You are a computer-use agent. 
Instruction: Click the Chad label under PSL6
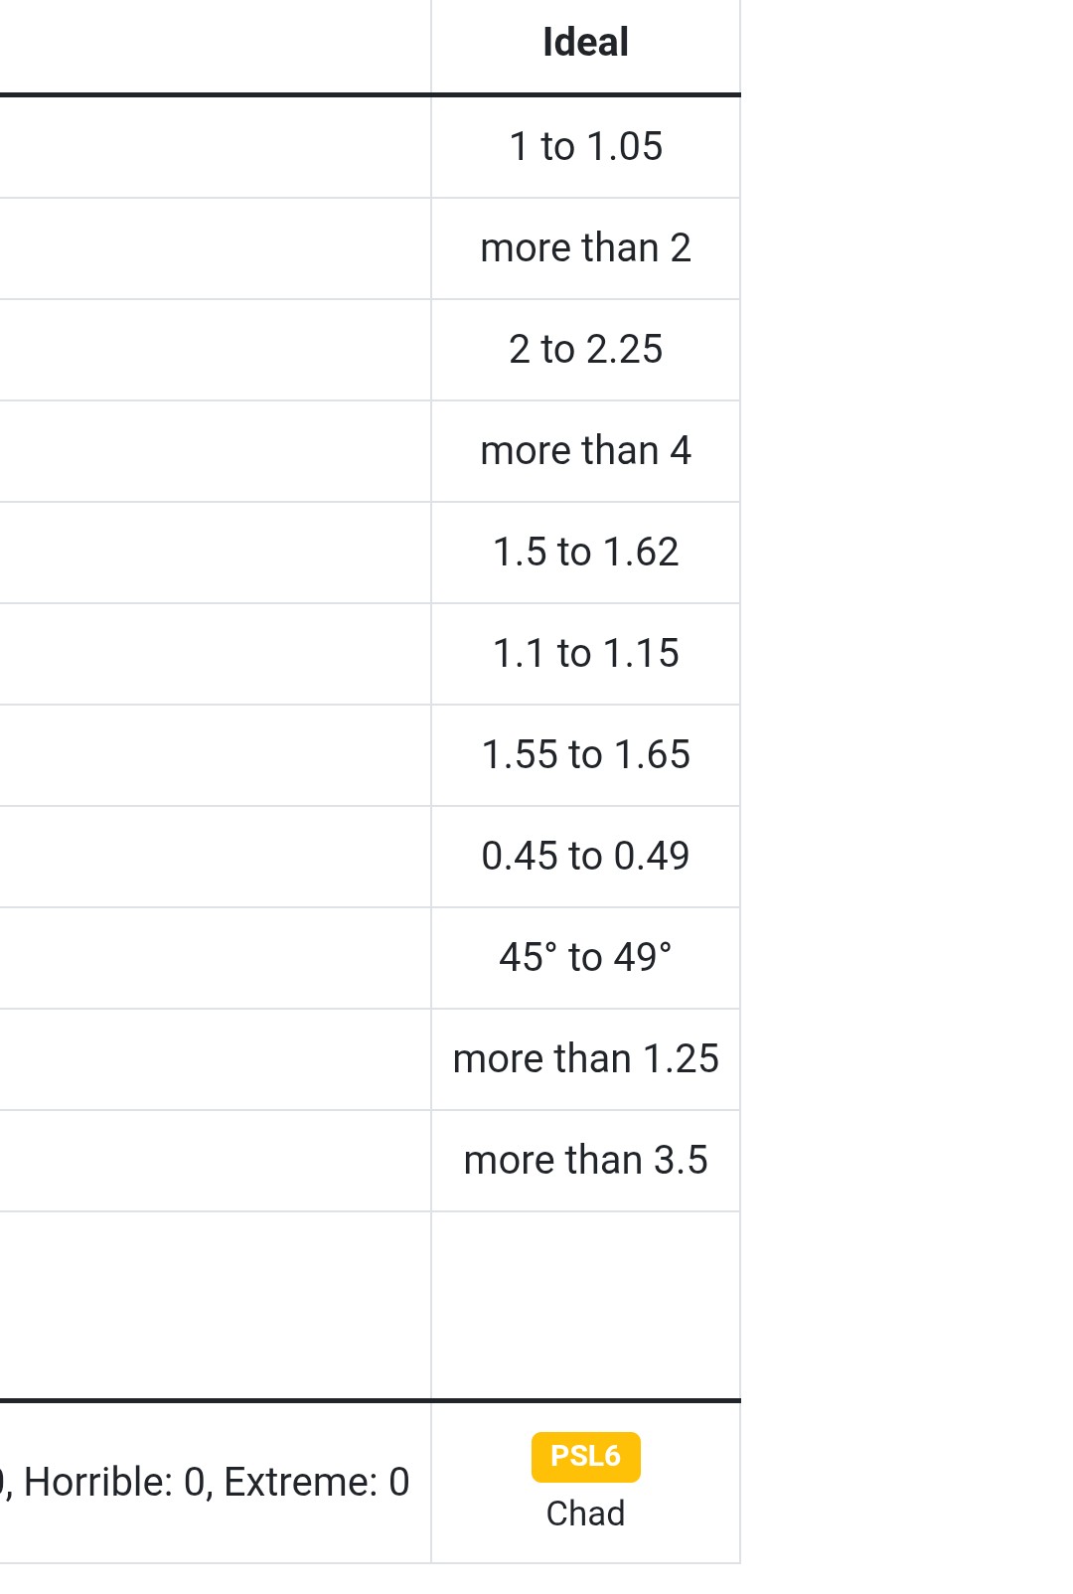(x=585, y=1514)
